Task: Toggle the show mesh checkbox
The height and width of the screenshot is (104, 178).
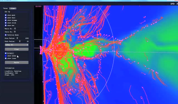Action: click(x=6, y=15)
